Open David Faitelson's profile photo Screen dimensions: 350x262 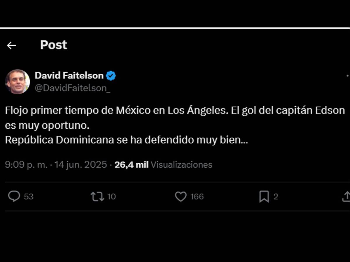pyautogui.click(x=17, y=82)
